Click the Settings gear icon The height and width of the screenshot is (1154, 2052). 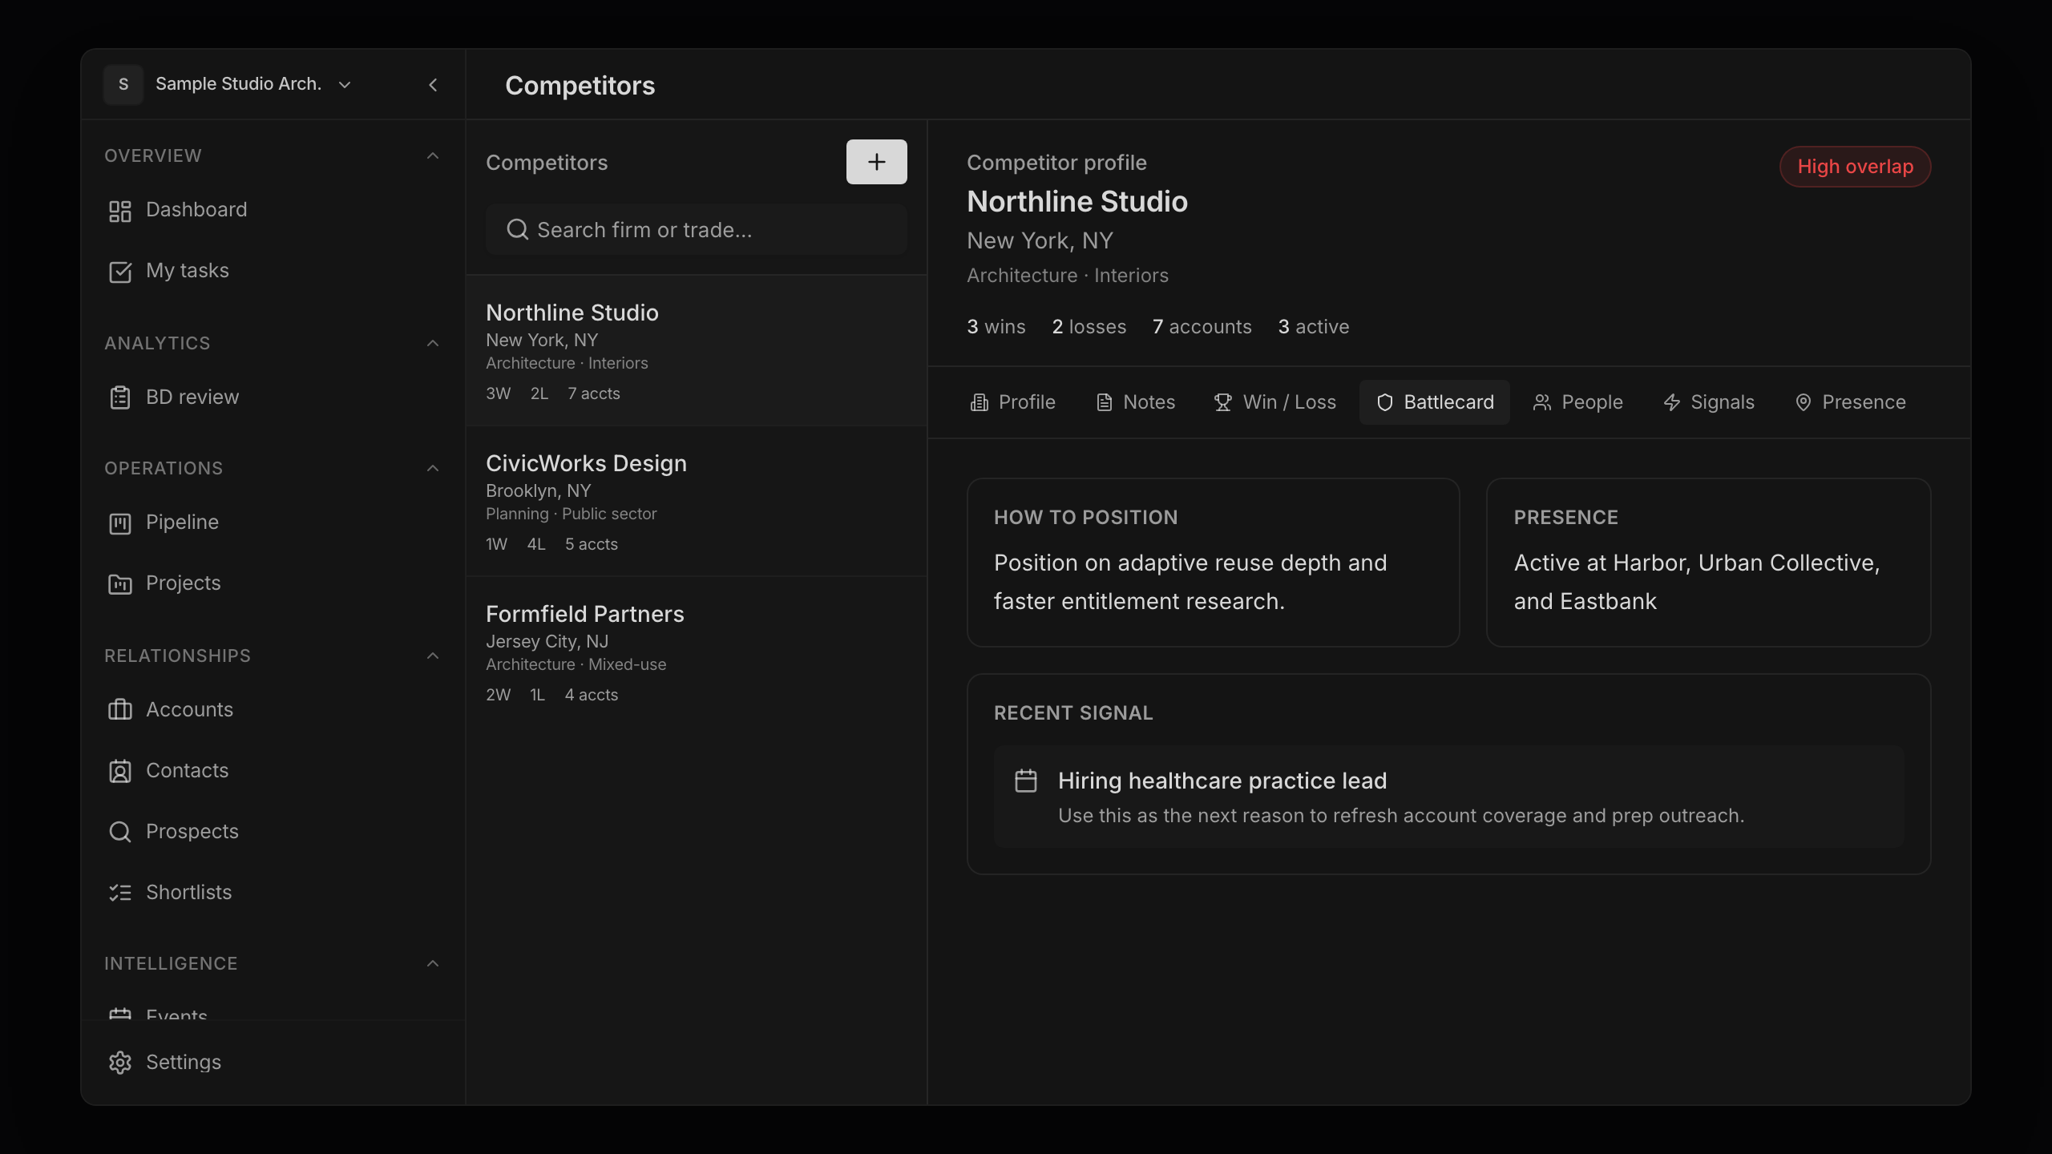pyautogui.click(x=120, y=1063)
